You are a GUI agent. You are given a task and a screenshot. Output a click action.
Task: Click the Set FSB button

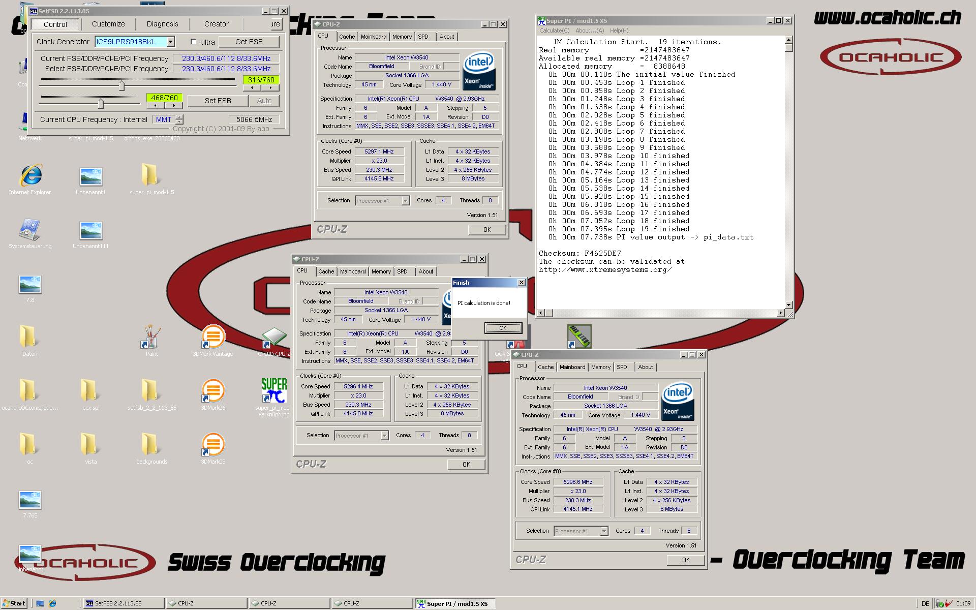(218, 101)
